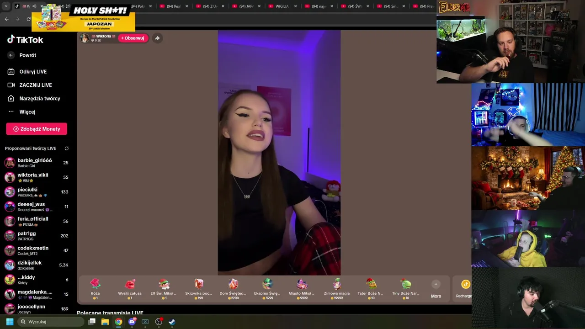Open barbie_girl666 live stream
This screenshot has width=585, height=329.
coord(37,163)
